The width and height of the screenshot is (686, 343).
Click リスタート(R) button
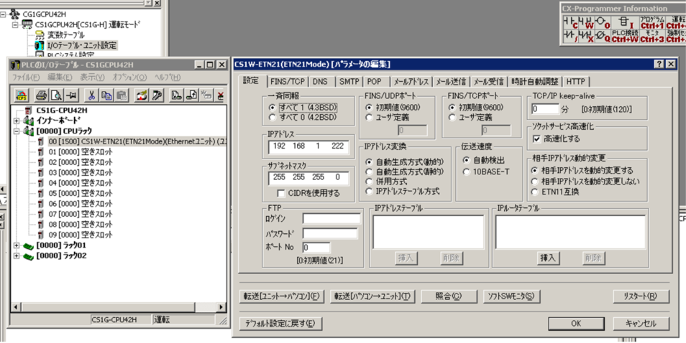(x=641, y=296)
